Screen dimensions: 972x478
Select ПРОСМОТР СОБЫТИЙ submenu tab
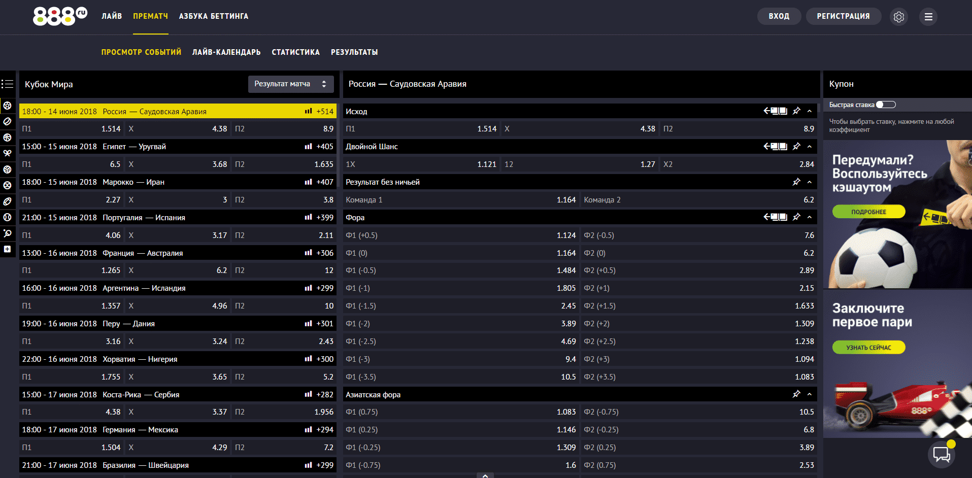click(141, 52)
